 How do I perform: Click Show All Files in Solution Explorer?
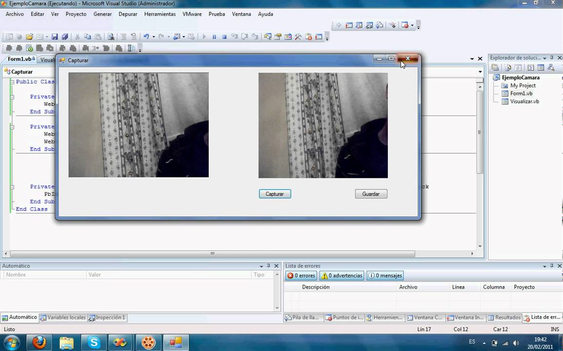pyautogui.click(x=507, y=67)
